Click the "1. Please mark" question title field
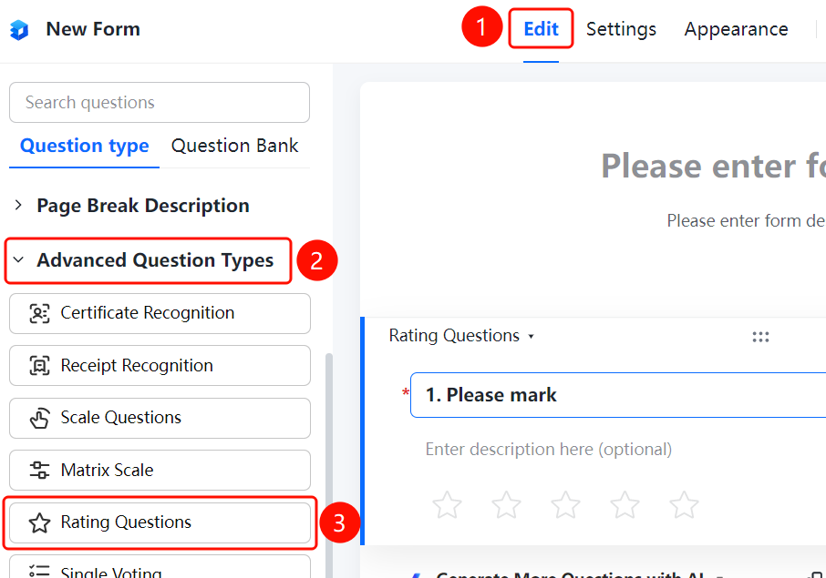 pos(618,395)
